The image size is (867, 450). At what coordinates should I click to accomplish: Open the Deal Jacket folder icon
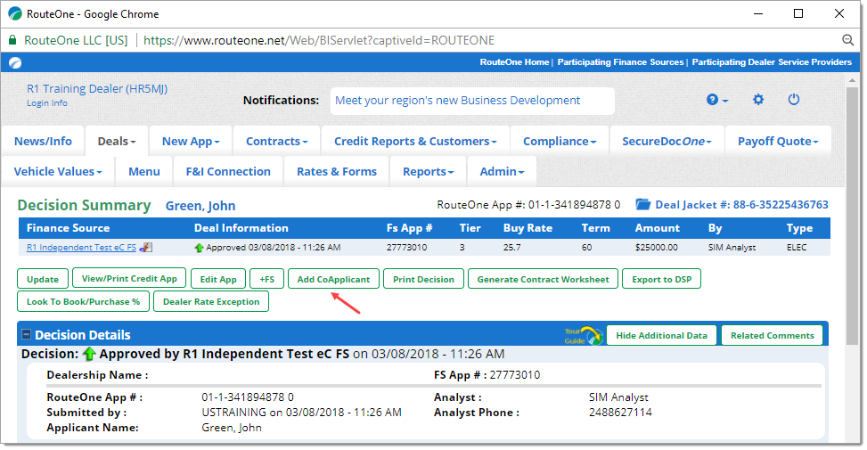[642, 205]
